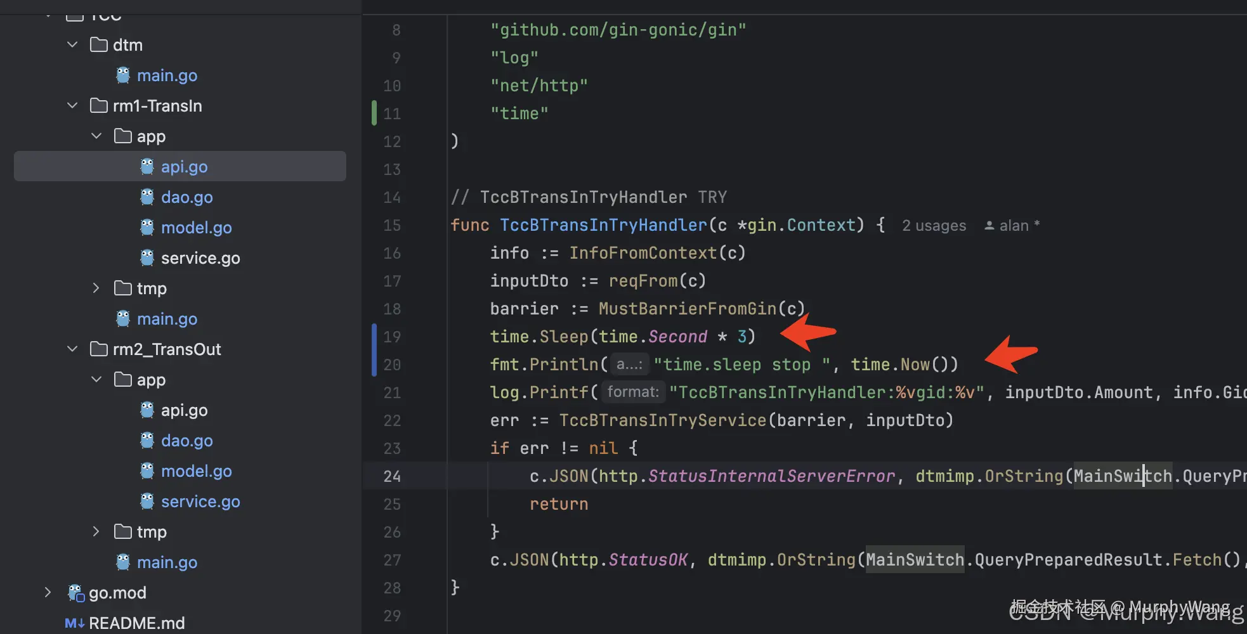1247x634 pixels.
Task: Click the README.md markdown icon
Action: click(74, 623)
